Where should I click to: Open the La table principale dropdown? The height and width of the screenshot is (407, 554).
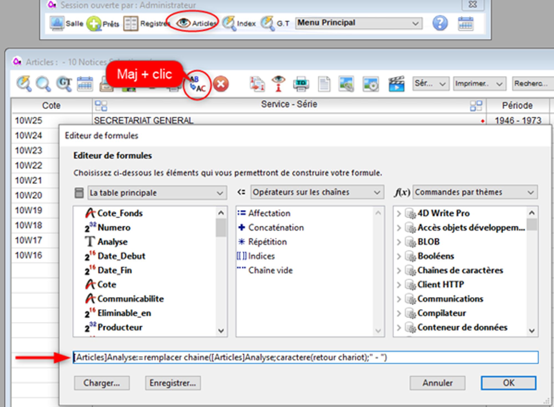tap(157, 193)
